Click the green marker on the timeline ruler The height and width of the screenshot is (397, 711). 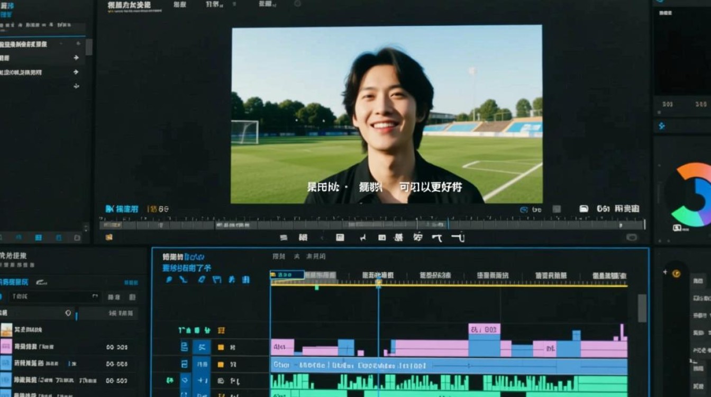coord(316,287)
